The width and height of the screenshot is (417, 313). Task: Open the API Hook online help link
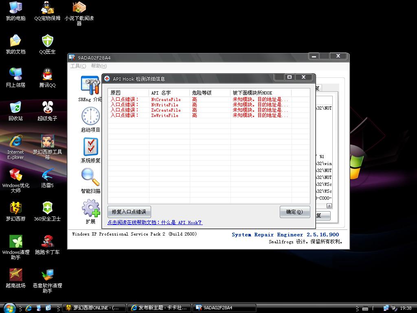(x=155, y=223)
